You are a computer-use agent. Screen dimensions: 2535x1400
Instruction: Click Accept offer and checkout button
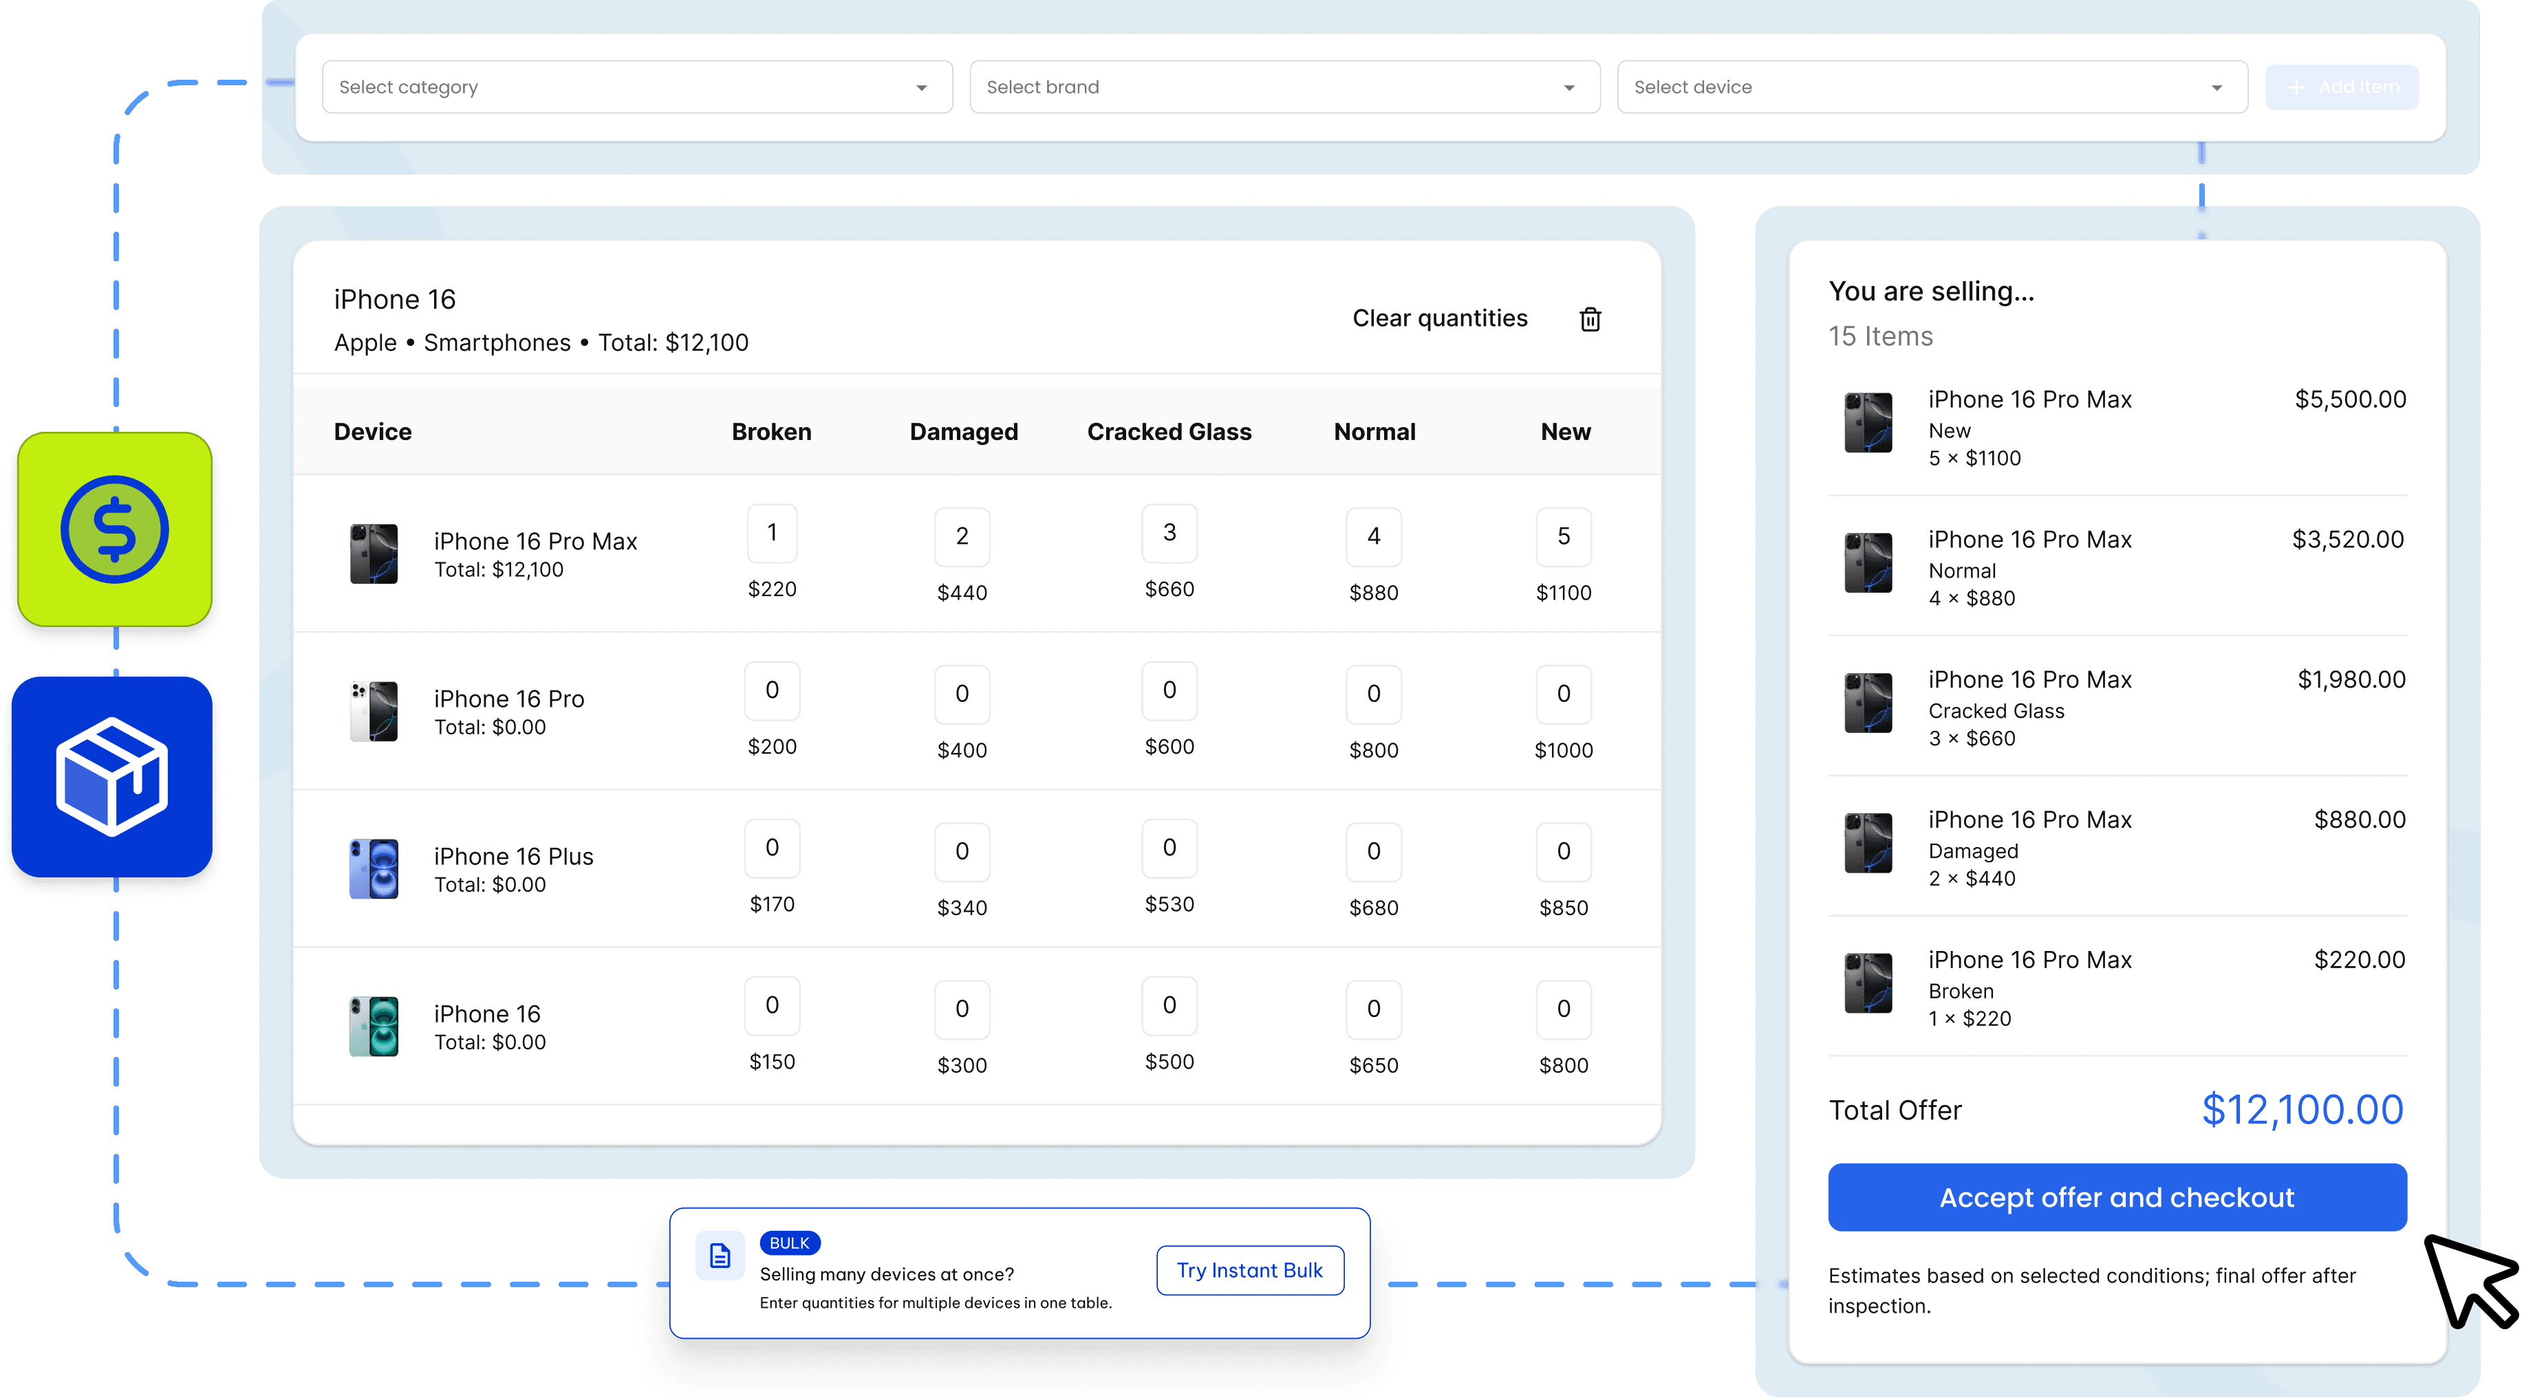pyautogui.click(x=2117, y=1197)
